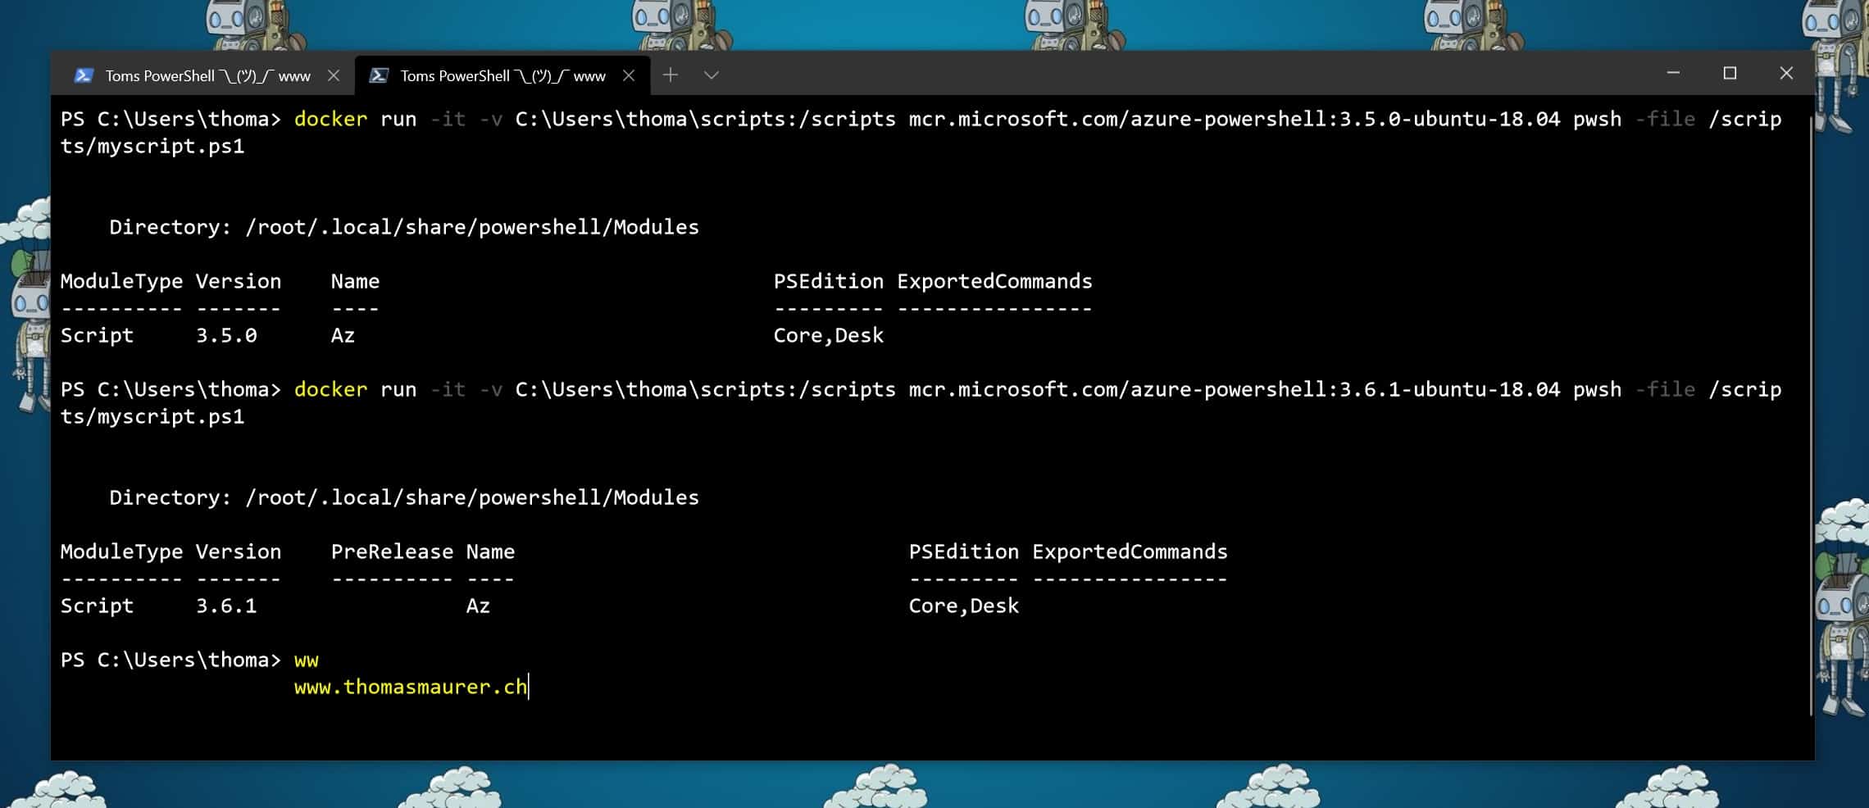This screenshot has width=1869, height=808.
Task: Click the www.thomasmaurer.ch link
Action: click(x=410, y=686)
